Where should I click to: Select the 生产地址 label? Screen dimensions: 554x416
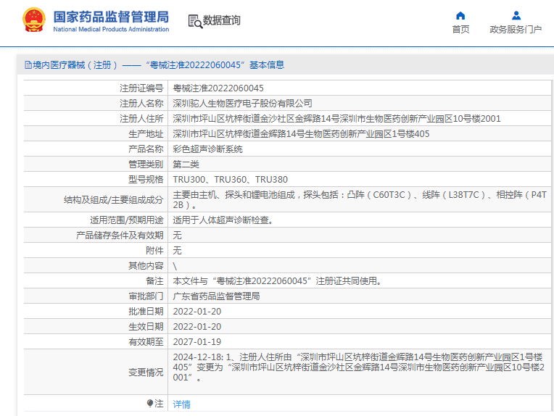coord(146,134)
